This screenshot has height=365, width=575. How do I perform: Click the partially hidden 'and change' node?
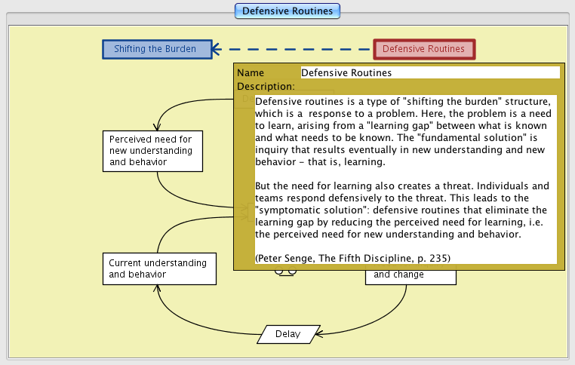coord(410,275)
